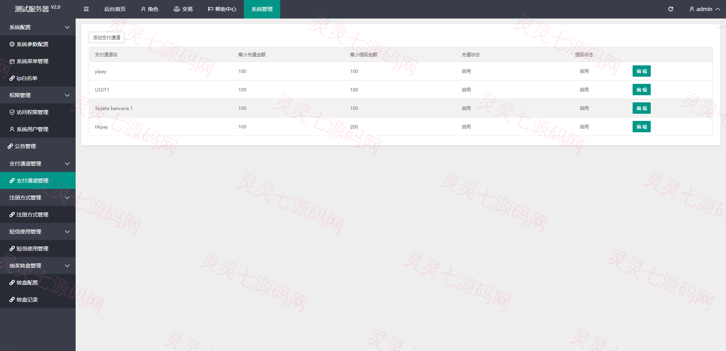Click the 200 minimum withdrawal value
Viewport: 726px width, 351px height.
(x=354, y=127)
